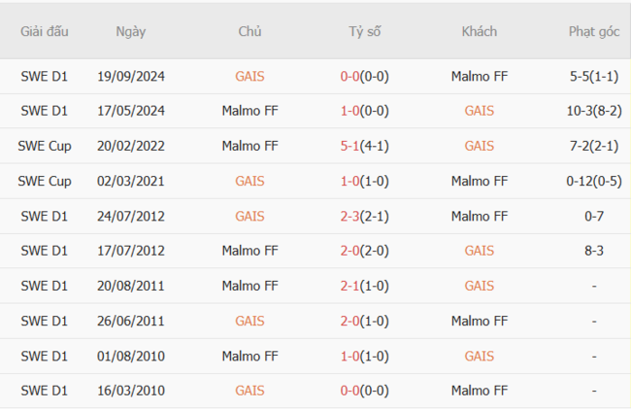Open the 2-0(1-0) score on 26/06/2011
The height and width of the screenshot is (411, 631).
[x=365, y=321]
